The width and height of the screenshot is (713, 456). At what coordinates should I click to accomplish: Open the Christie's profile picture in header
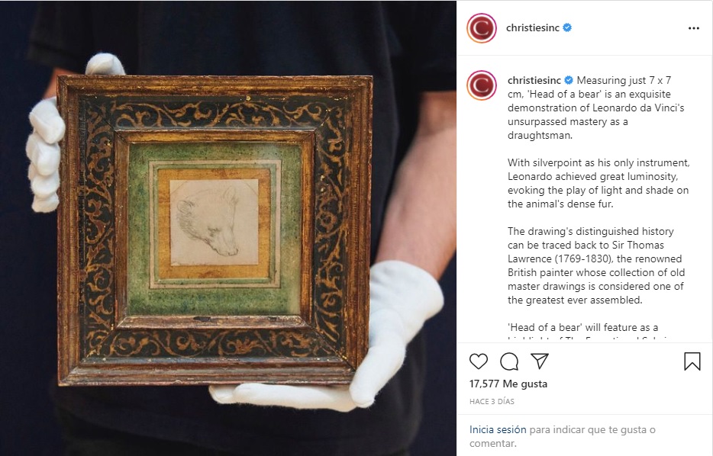[482, 28]
